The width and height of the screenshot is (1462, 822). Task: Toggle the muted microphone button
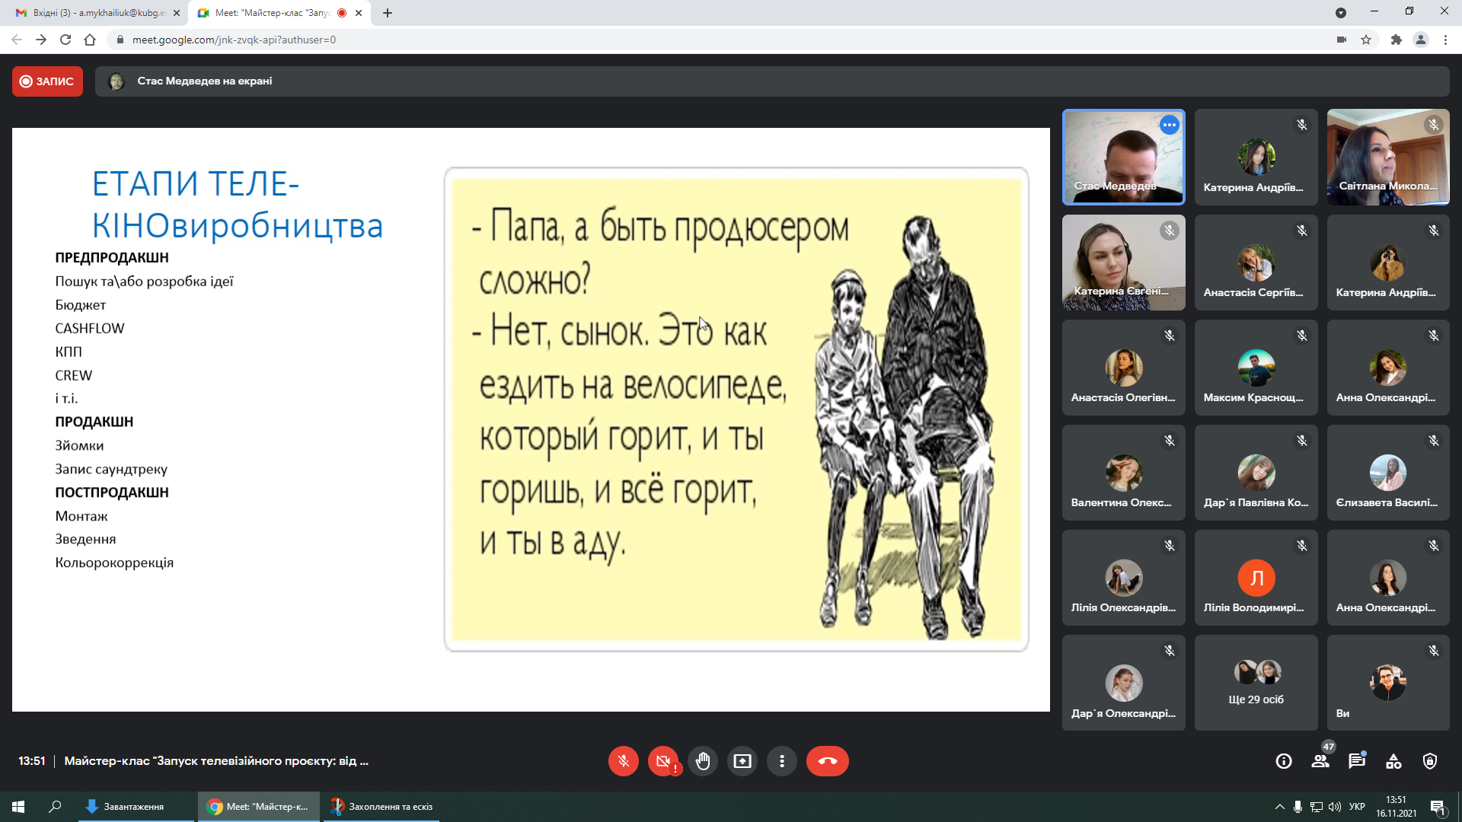623,761
